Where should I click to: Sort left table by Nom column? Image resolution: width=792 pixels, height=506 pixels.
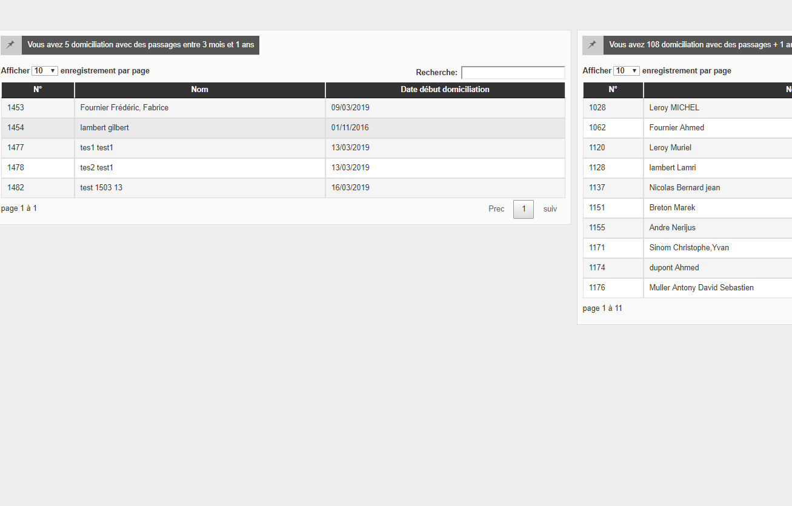(200, 90)
